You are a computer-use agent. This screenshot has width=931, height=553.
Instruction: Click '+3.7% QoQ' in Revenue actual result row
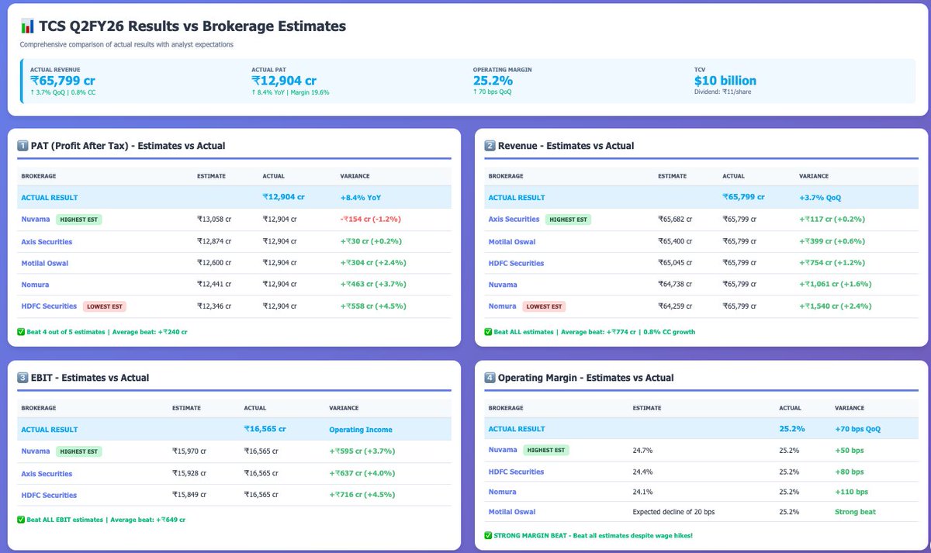click(820, 198)
